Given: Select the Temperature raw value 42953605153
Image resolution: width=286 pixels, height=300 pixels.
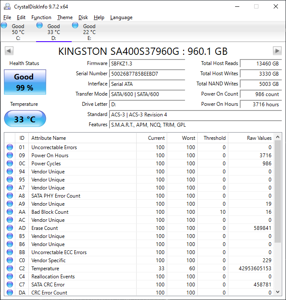Looking at the screenshot, I should (255, 269).
